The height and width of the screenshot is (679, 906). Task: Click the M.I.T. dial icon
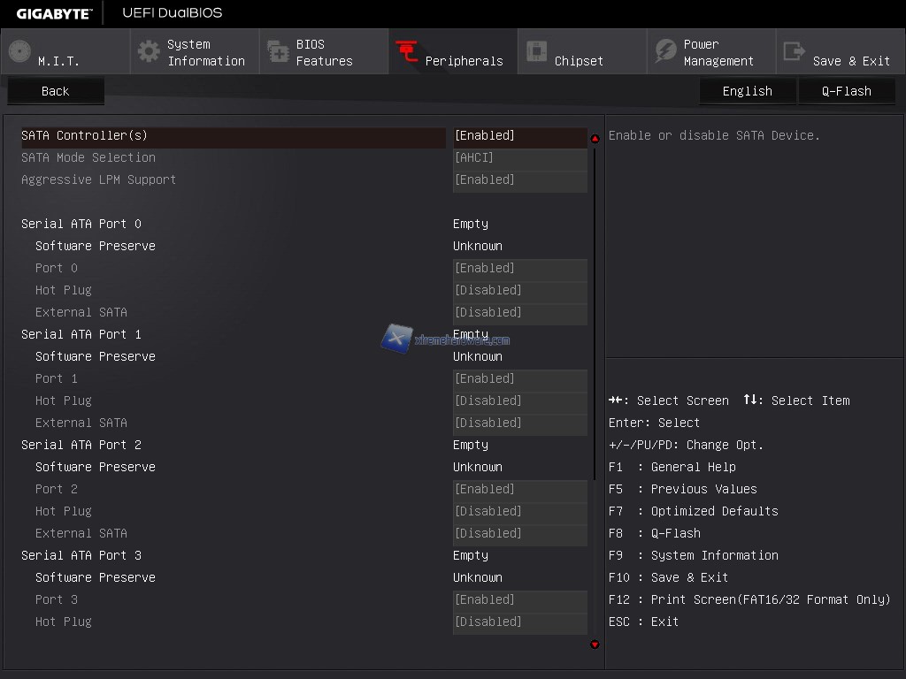click(19, 51)
